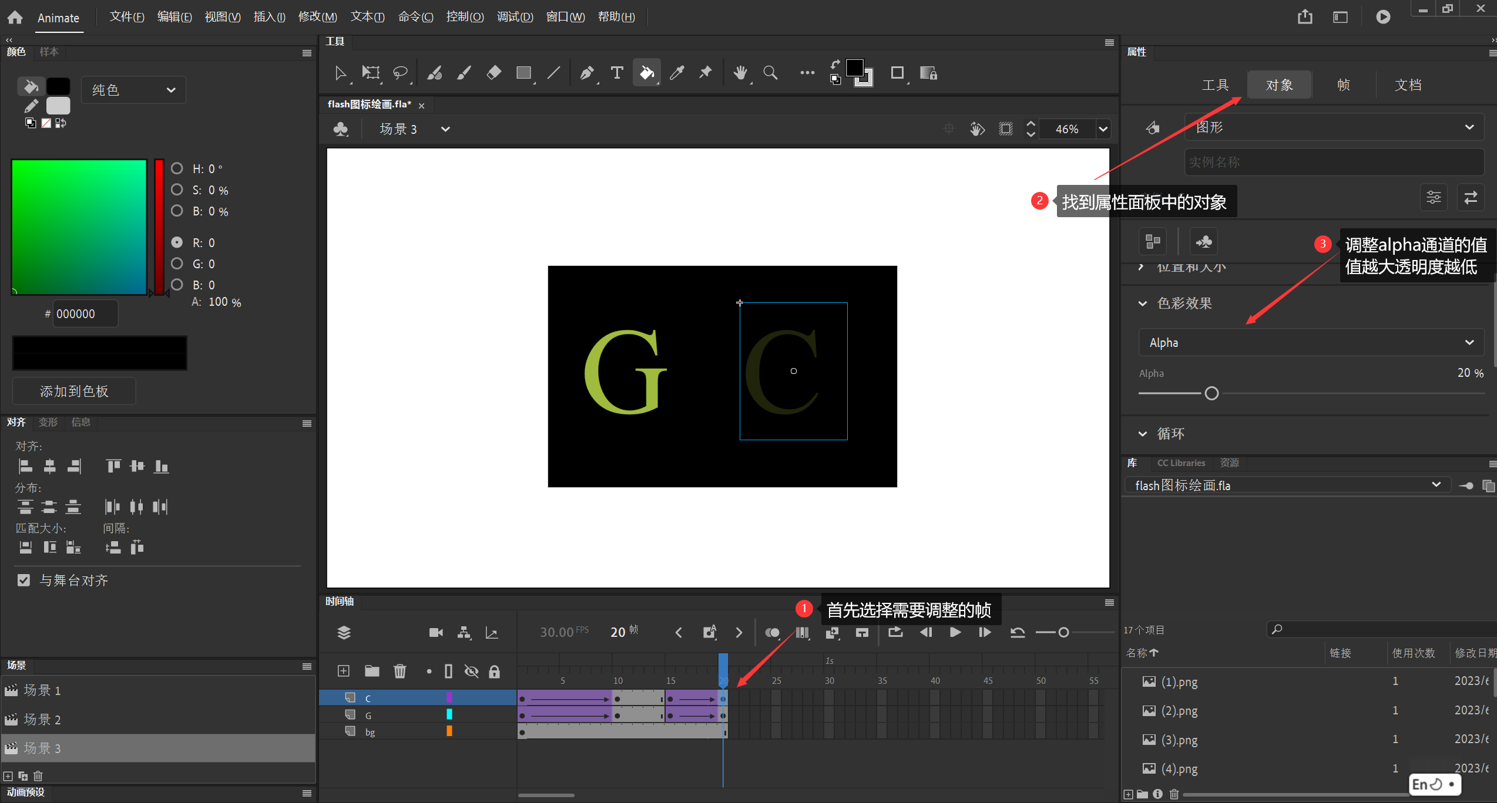Click the swap symbol icon in properties
The image size is (1497, 803).
1470,197
